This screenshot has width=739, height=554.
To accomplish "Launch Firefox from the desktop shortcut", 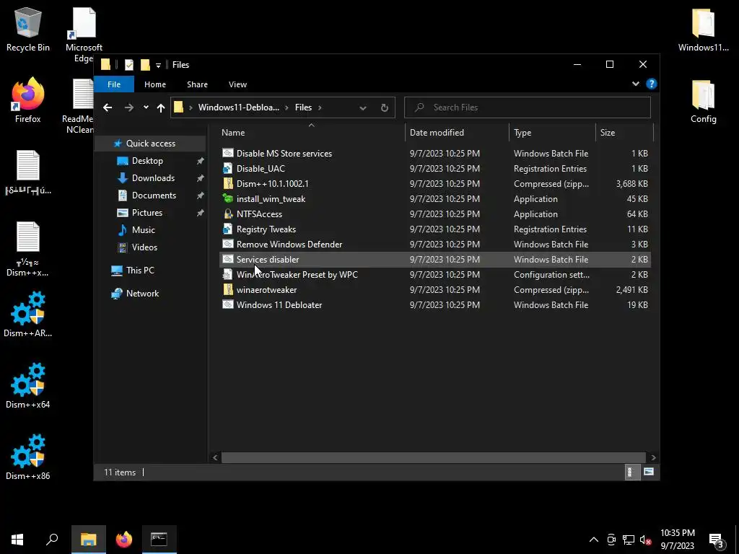I will (x=28, y=101).
